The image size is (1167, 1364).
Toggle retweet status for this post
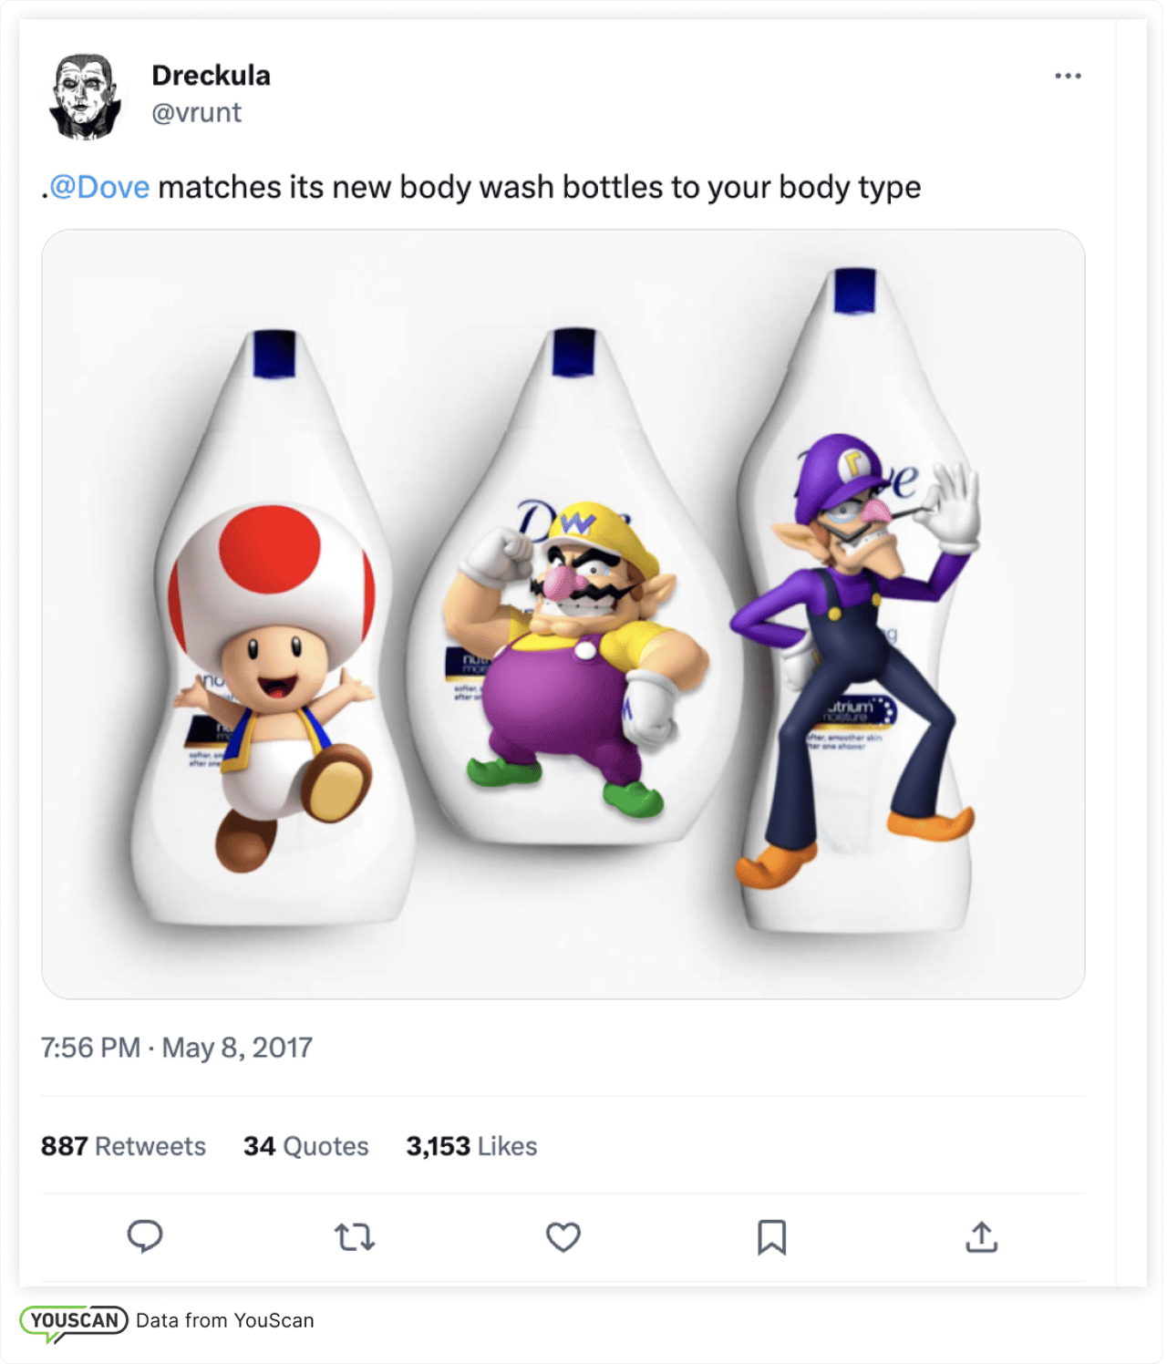pos(355,1238)
